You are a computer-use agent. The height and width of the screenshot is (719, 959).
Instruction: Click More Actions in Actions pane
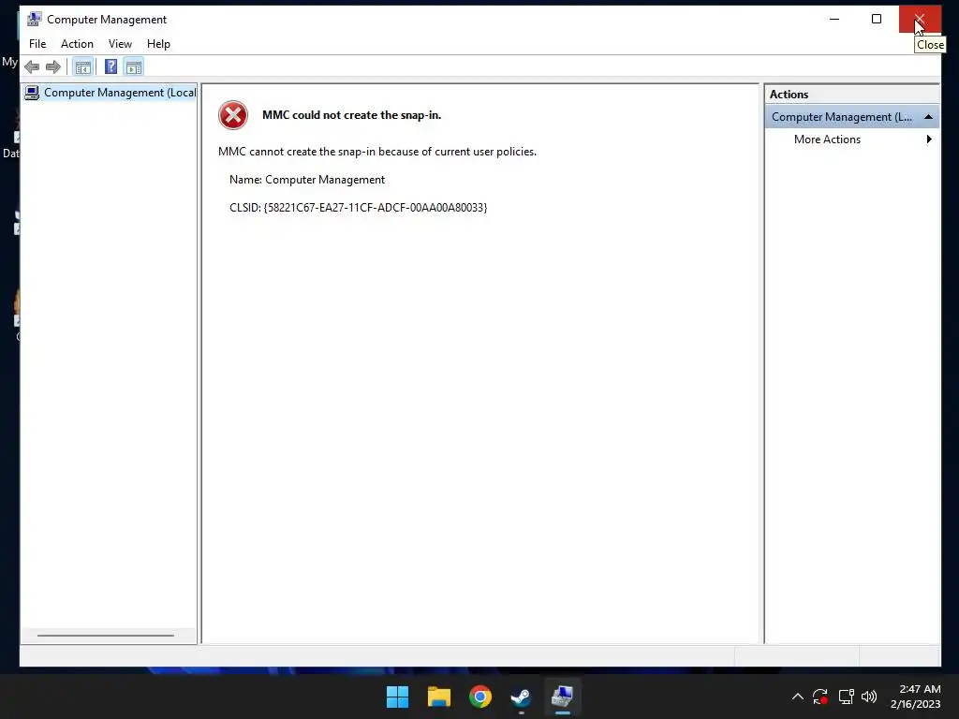tap(827, 139)
